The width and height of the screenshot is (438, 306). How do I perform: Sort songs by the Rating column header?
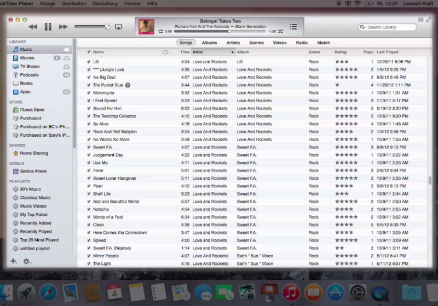[x=341, y=52]
